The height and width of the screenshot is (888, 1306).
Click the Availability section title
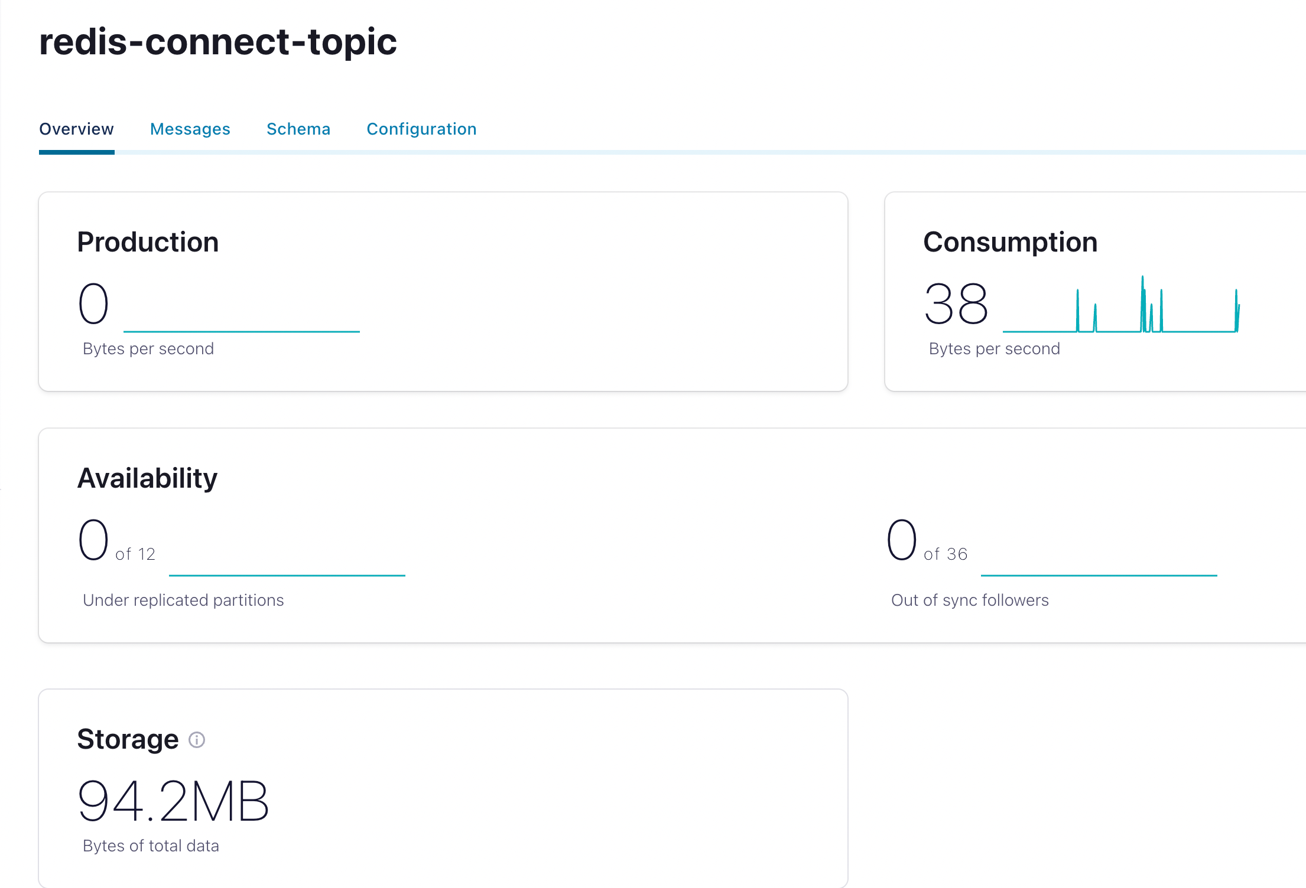coord(147,478)
